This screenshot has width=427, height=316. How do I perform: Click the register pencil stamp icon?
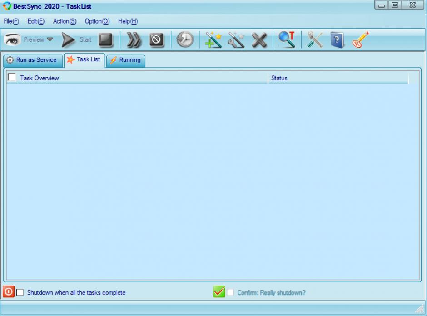click(360, 40)
